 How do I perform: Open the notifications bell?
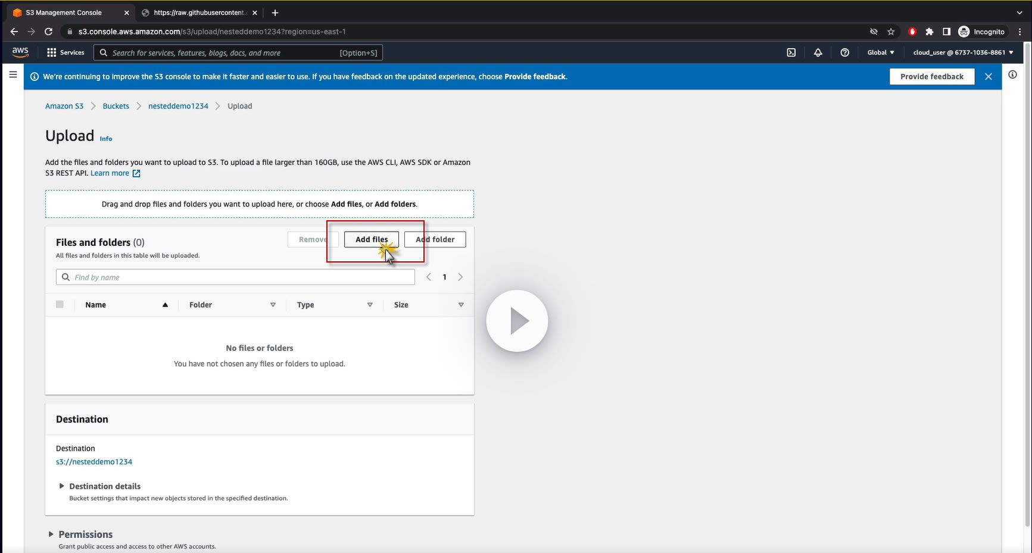pos(818,52)
